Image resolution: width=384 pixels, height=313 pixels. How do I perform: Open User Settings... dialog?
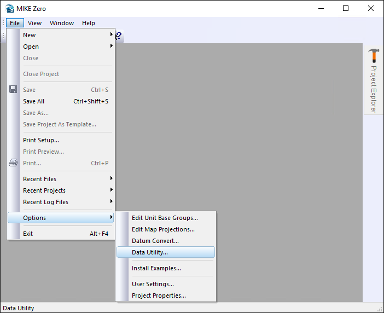153,284
